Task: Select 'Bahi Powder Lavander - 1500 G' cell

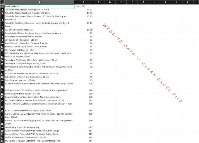Action: pyautogui.click(x=39, y=80)
